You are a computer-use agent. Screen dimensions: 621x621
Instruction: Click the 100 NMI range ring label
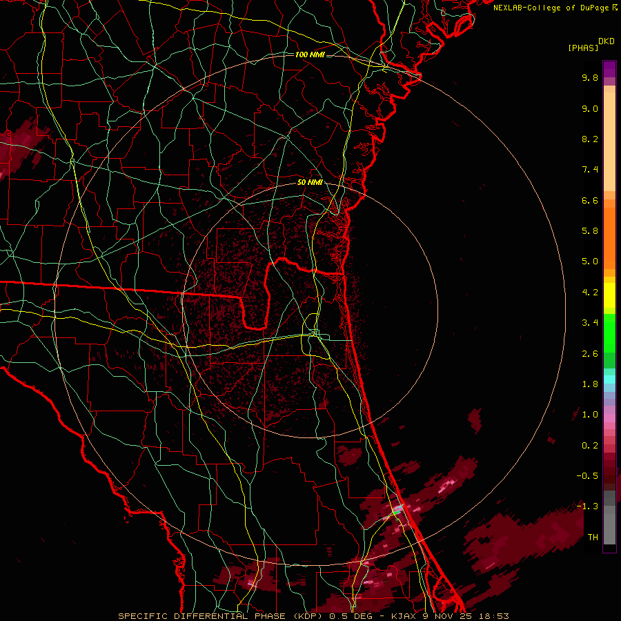click(x=310, y=55)
